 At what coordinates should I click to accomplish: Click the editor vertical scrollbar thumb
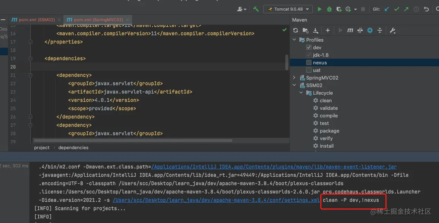click(x=287, y=62)
